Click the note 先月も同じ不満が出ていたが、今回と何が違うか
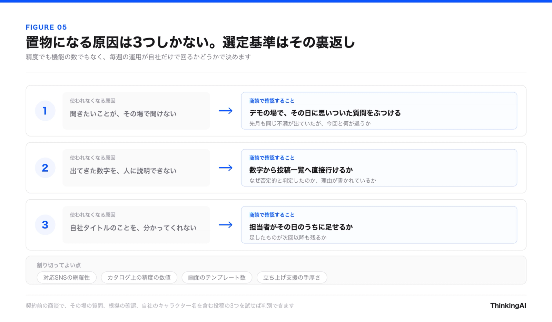This screenshot has height=322, width=552. click(310, 123)
